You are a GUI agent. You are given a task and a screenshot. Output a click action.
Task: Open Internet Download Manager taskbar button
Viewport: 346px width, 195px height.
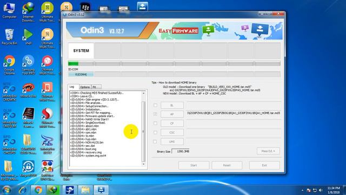point(54,190)
